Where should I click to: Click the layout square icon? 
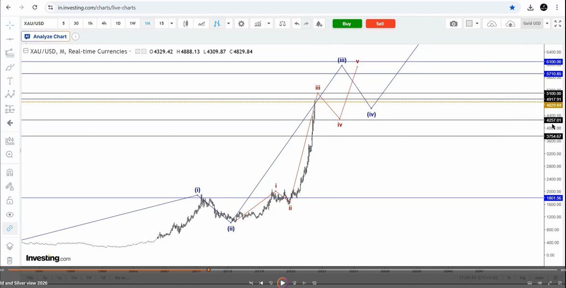(469, 24)
